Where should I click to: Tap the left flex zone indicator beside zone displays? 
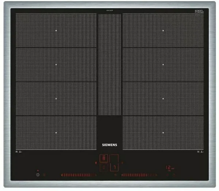pos(96,163)
